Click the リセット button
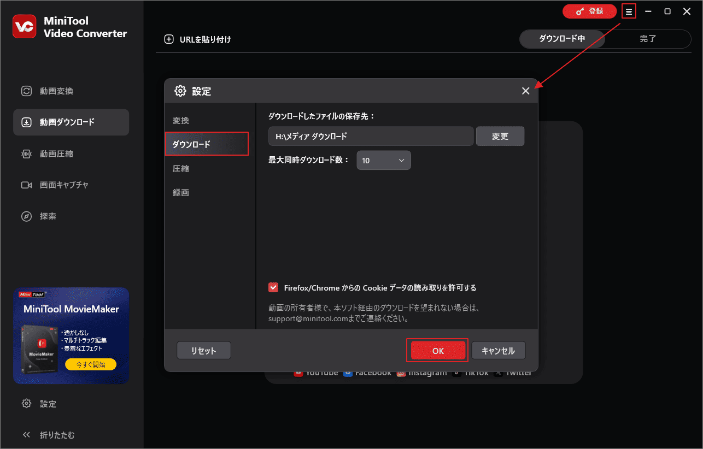 [x=204, y=351]
